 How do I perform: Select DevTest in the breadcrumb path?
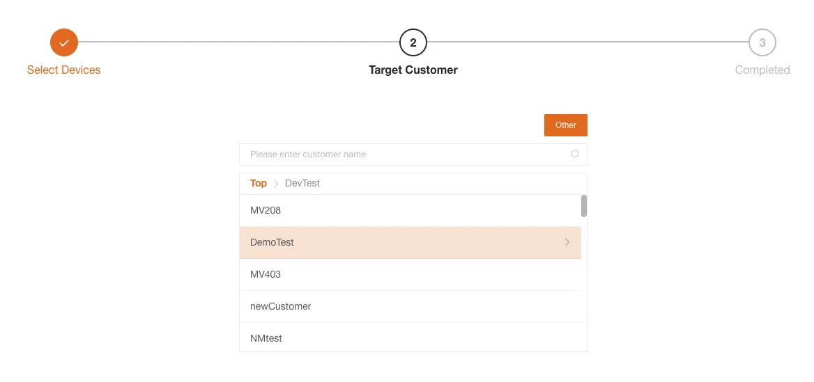302,184
